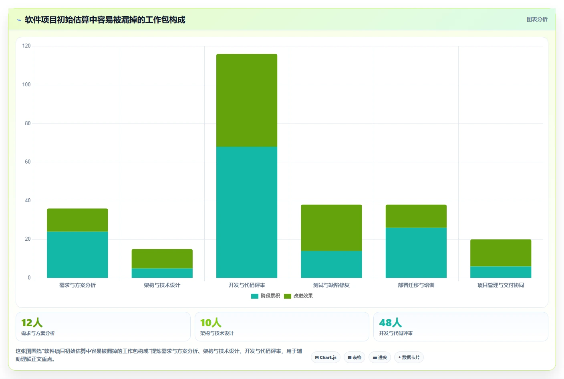
Task: Click the green bar segment for 项目管理与交付协同
Action: (x=501, y=253)
